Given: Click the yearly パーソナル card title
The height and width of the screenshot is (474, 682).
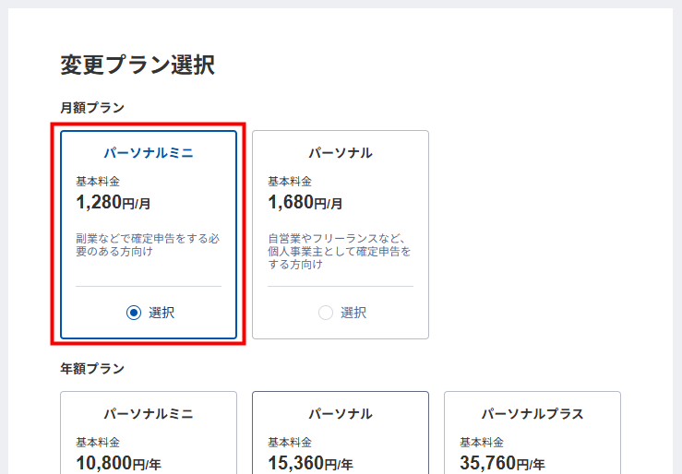Looking at the screenshot, I should click(x=341, y=414).
